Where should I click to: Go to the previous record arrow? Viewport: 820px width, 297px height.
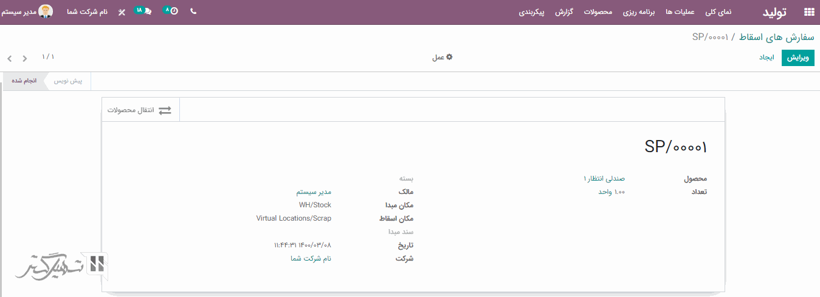coord(10,58)
